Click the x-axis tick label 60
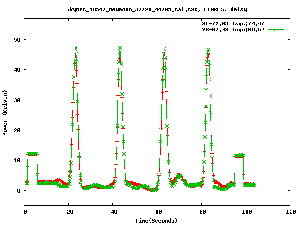Screen dimensions: 300x225 tap(158, 212)
